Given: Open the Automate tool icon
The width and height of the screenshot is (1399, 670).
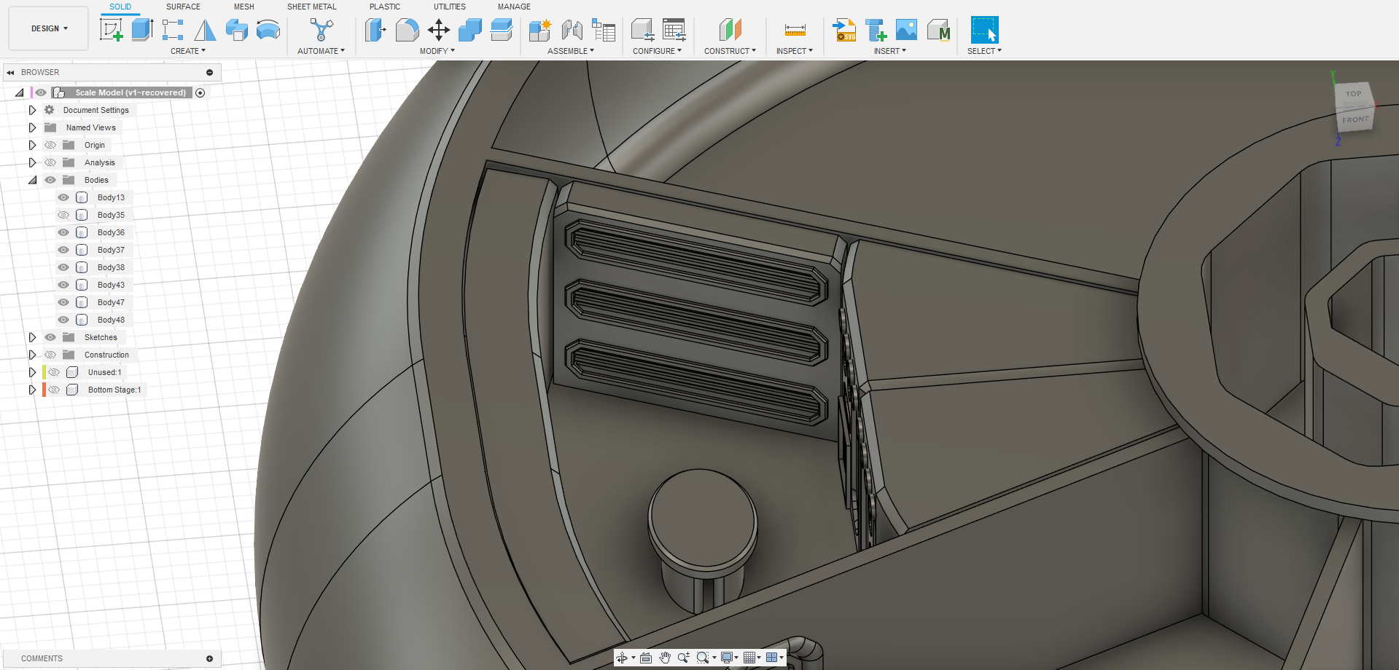Looking at the screenshot, I should point(322,30).
